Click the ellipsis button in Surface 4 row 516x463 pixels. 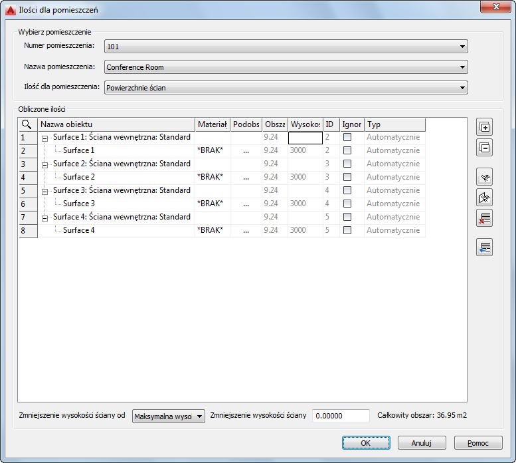[246, 231]
